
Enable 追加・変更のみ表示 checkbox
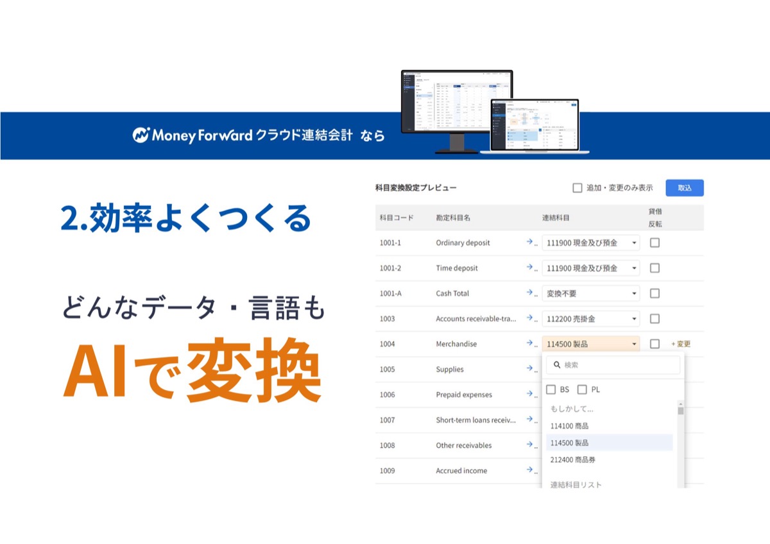[x=577, y=188]
